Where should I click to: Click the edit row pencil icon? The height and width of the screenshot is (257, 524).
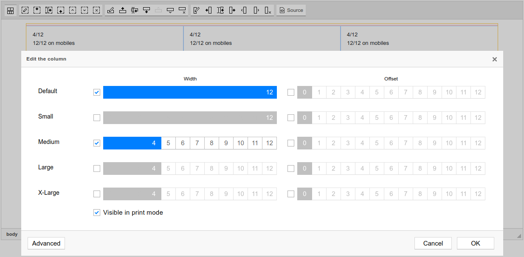111,11
